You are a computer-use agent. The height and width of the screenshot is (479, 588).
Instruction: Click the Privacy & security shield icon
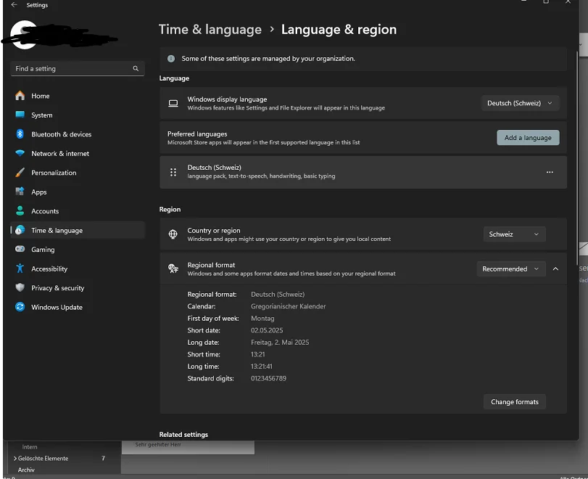click(x=20, y=287)
